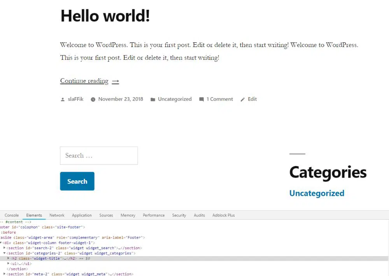Expand the ul element in the DOM tree
389x276 pixels.
coord(8,264)
